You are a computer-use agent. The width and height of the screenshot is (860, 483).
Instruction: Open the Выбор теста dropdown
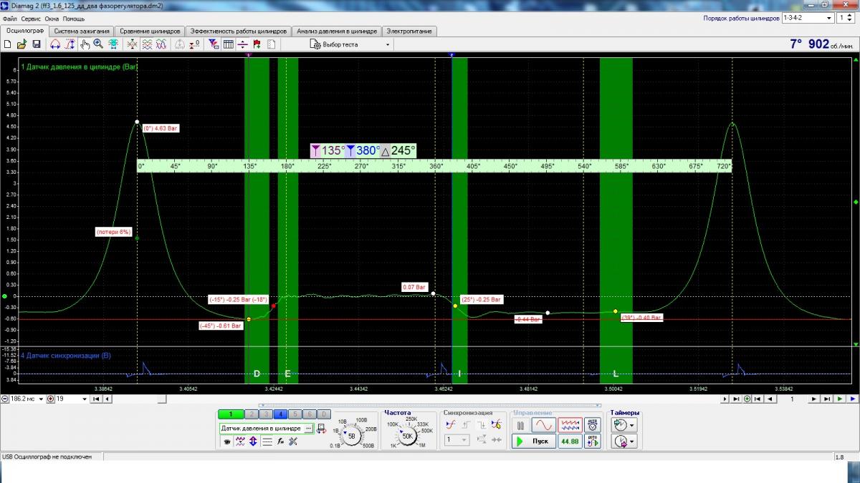tap(351, 44)
